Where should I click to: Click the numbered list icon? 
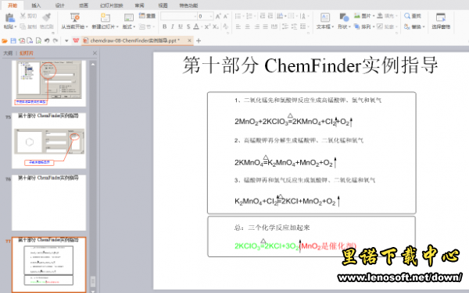(249, 16)
